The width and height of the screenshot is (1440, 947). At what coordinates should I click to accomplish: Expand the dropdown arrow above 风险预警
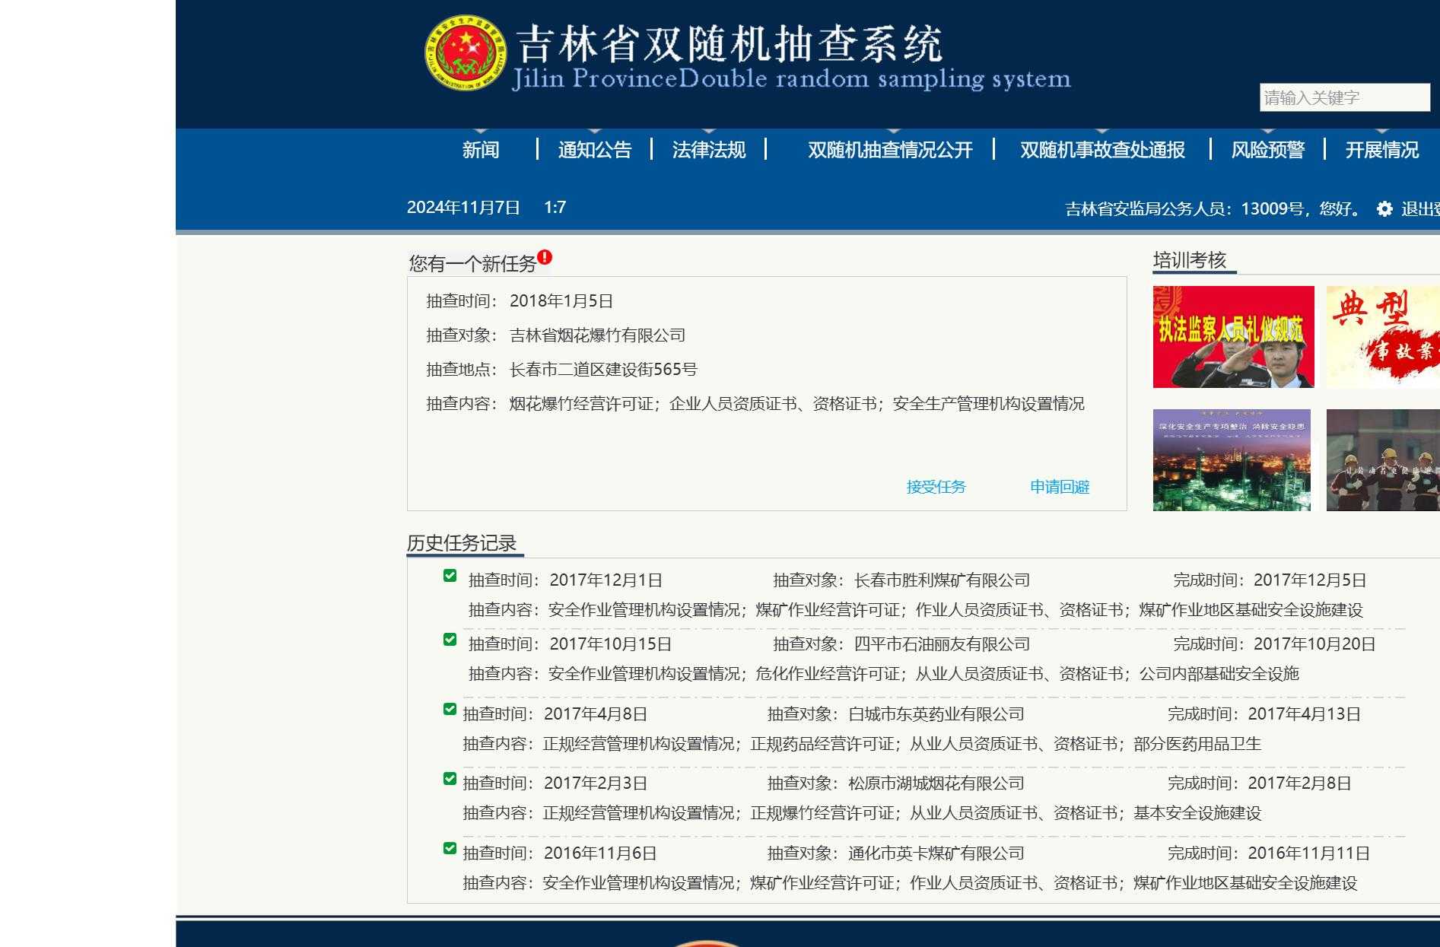point(1267,131)
